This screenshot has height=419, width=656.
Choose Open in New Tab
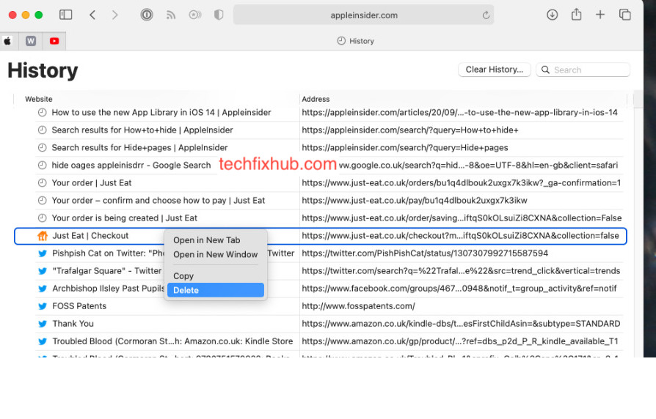click(216, 240)
